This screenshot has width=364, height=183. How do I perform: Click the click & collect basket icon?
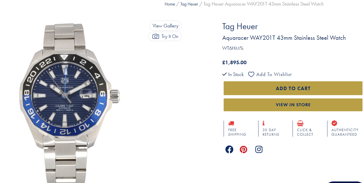[x=300, y=123]
